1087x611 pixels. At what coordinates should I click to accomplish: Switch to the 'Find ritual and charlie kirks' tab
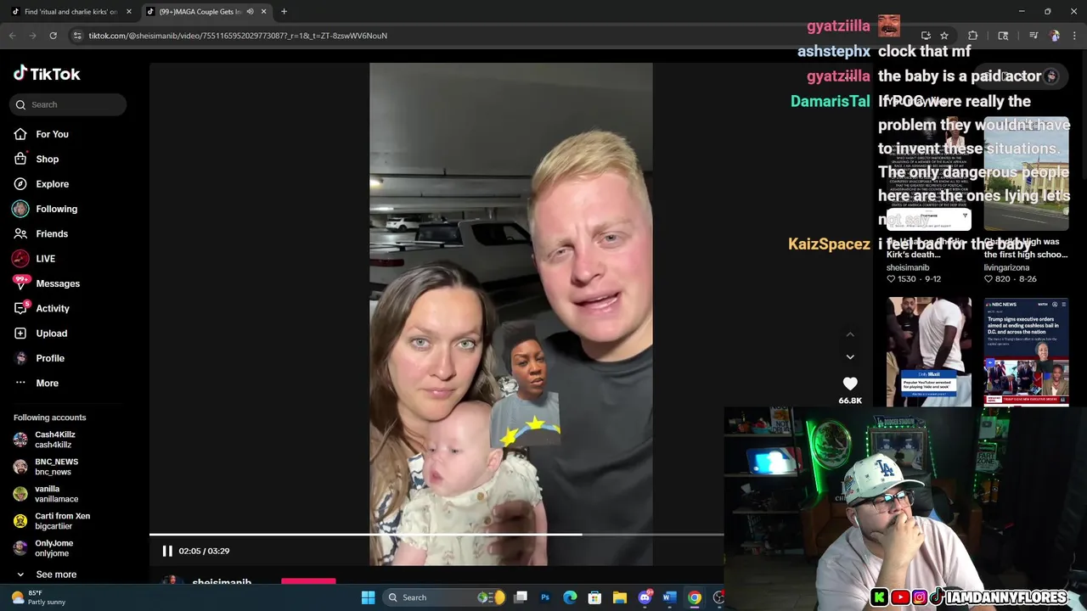click(70, 12)
